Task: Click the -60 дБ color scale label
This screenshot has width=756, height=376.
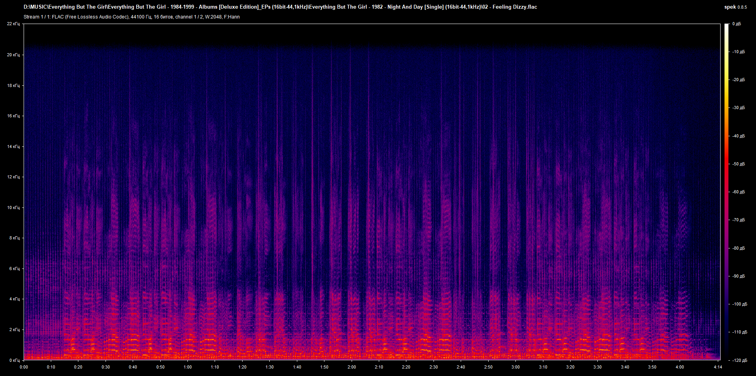Action: pos(738,192)
